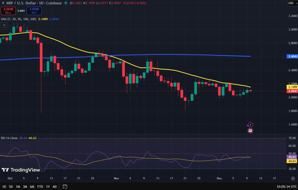
Task: Click the US flag economic event icon
Action: pos(250,131)
